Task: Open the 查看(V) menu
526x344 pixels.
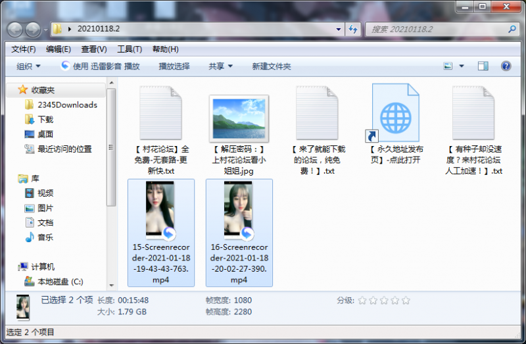Action: click(x=93, y=49)
